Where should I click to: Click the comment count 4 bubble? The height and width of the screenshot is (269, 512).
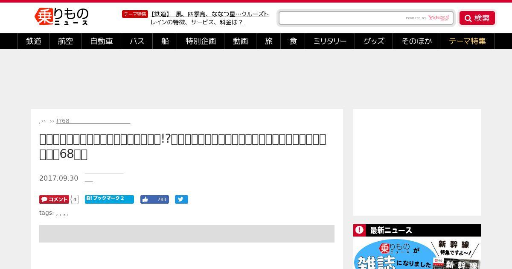(x=75, y=199)
